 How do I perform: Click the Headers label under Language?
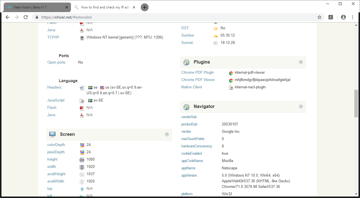point(55,87)
